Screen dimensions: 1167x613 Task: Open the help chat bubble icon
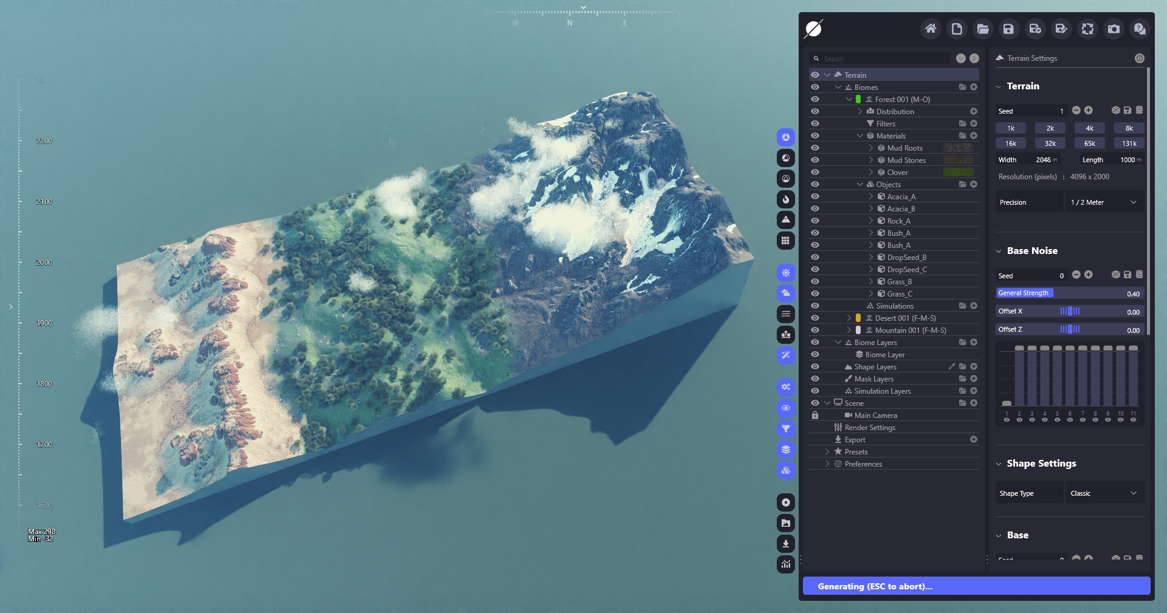(1140, 29)
